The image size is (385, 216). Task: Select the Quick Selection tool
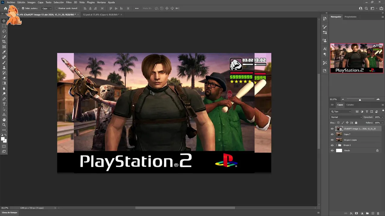tap(4, 36)
